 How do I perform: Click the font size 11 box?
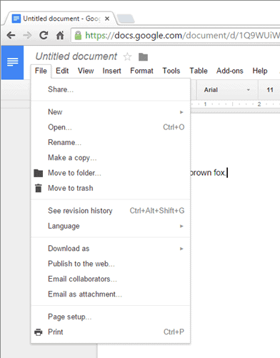(270, 90)
